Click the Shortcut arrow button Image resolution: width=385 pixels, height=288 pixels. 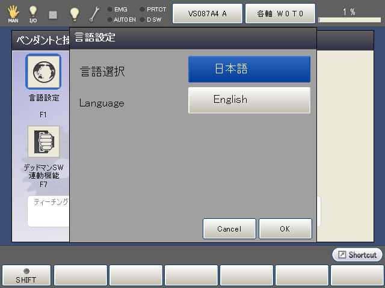click(357, 255)
